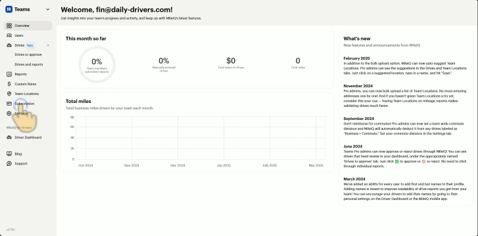Click the Settings gear icon

click(x=9, y=113)
